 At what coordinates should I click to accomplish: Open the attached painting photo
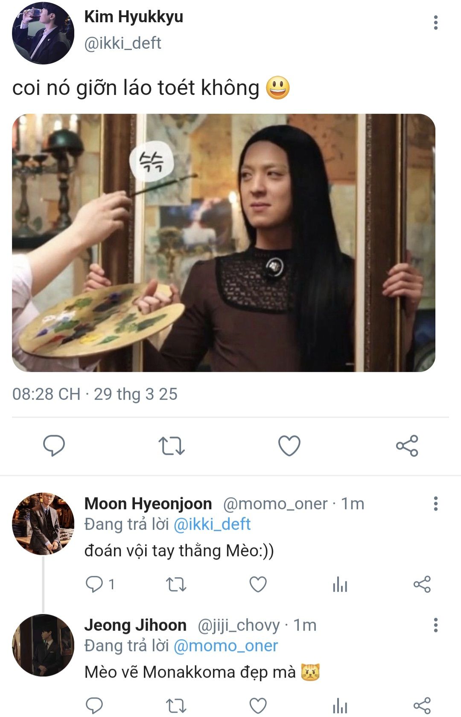click(224, 243)
